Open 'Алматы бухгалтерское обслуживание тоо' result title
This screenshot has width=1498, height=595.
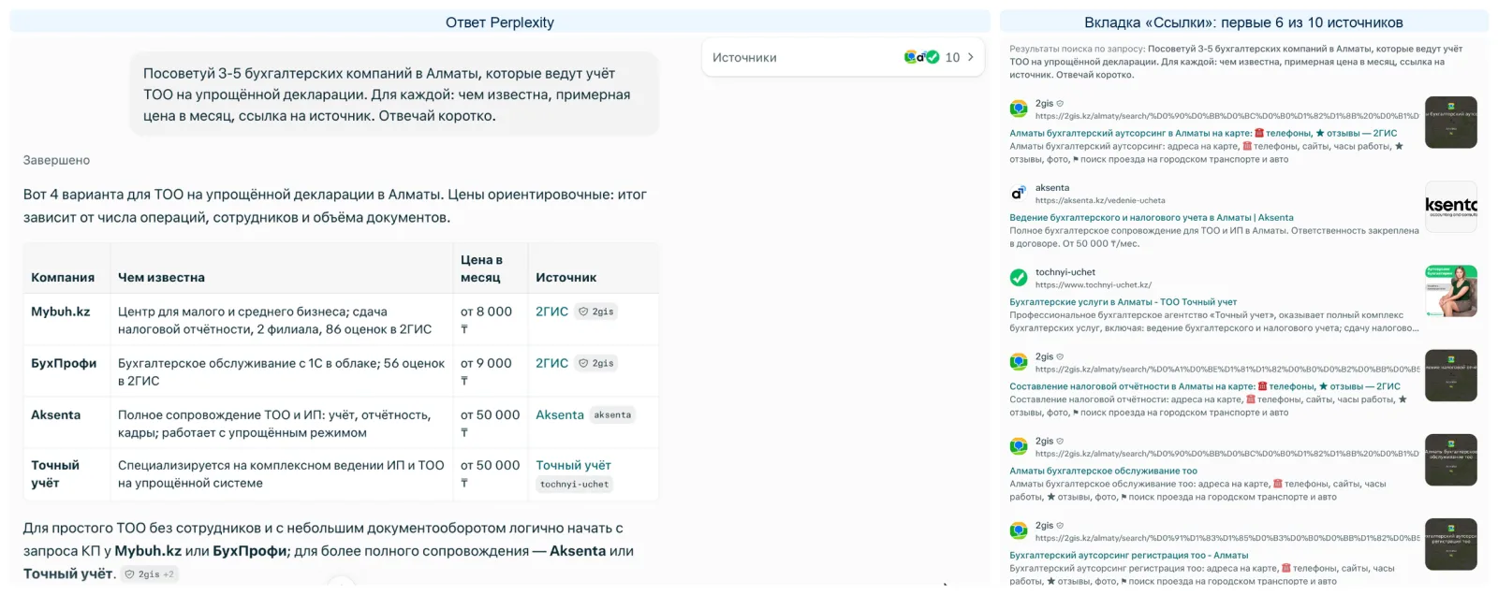1103,471
